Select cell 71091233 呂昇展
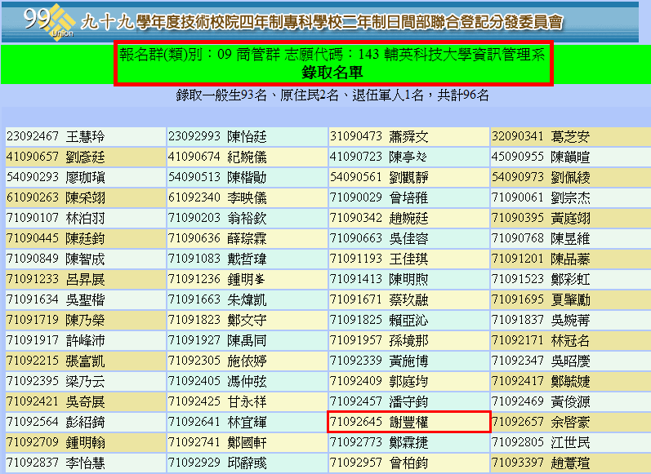This screenshot has width=651, height=474. click(86, 280)
